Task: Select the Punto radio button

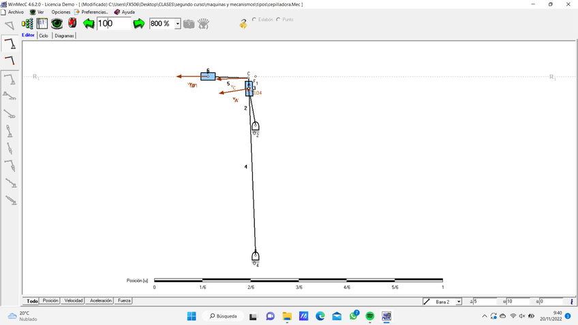Action: coord(278,20)
